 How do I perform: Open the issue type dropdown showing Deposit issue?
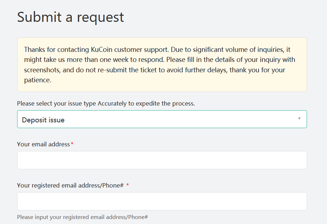pos(162,119)
